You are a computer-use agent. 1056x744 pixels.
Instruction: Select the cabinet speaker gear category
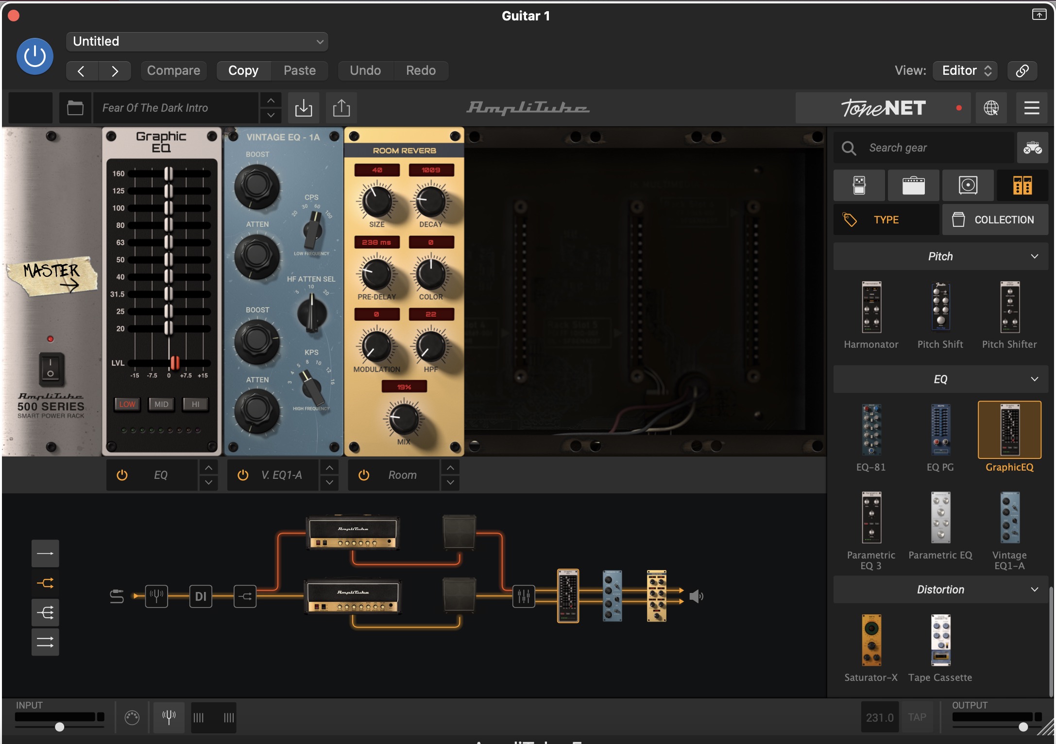pos(968,186)
